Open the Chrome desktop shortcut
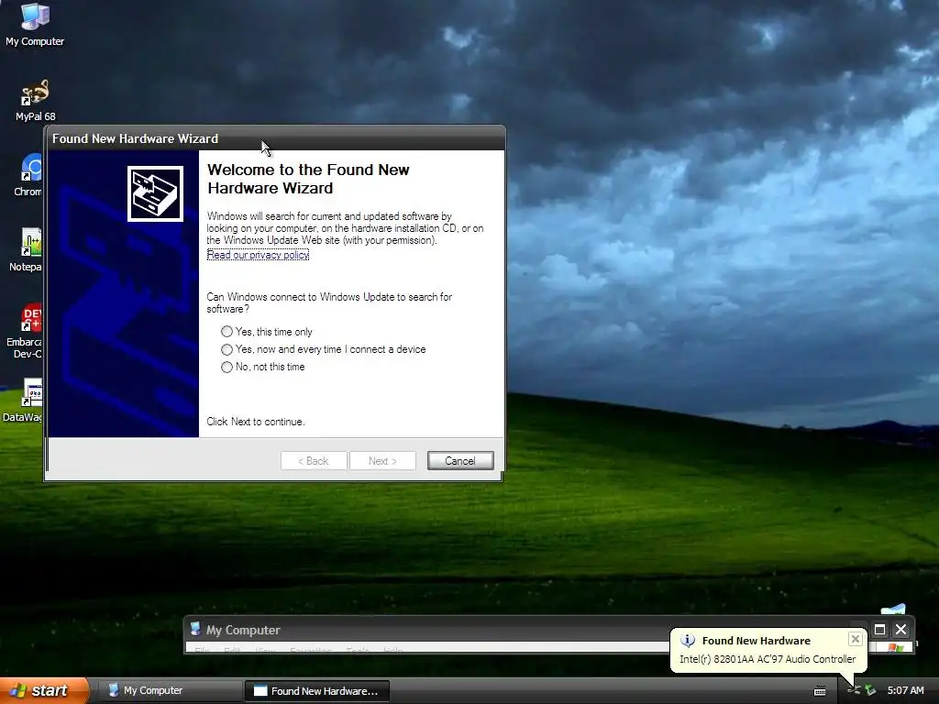Viewport: 939px width, 704px height. pos(28,175)
